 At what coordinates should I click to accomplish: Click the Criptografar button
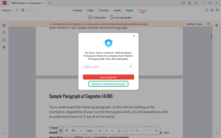[97, 17]
